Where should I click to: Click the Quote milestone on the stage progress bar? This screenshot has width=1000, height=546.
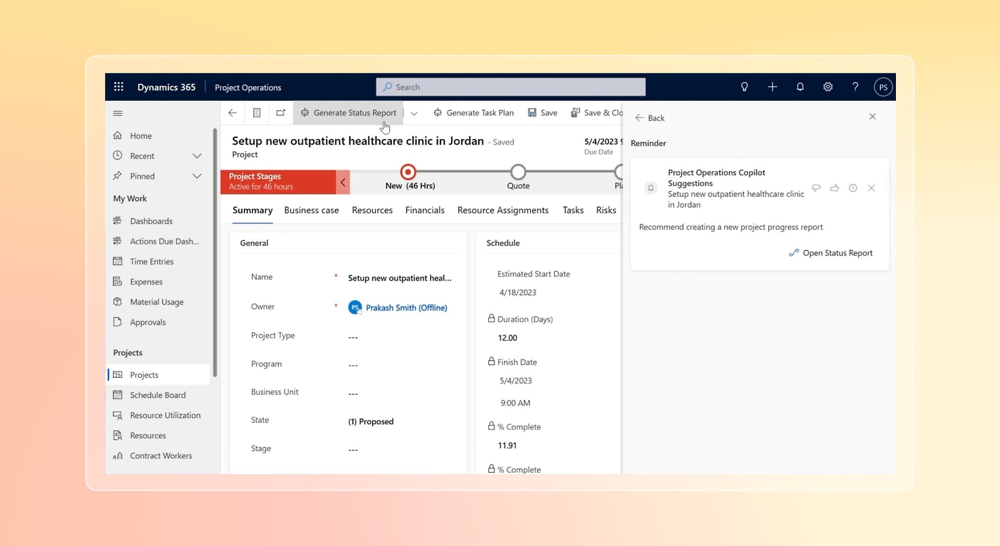(518, 172)
